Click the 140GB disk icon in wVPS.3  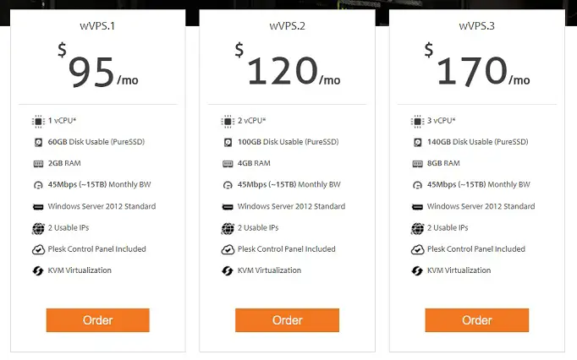point(417,142)
